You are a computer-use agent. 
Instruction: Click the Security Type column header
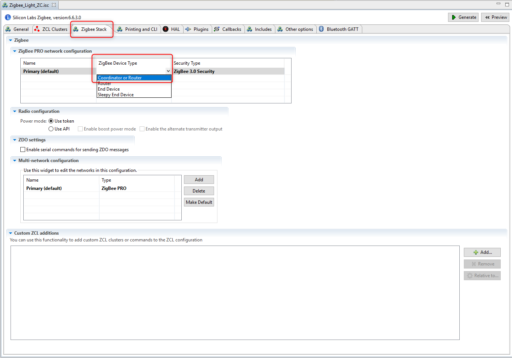coord(228,63)
